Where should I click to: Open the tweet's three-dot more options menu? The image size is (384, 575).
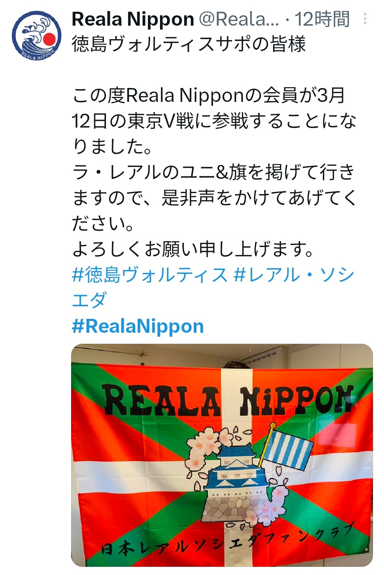coord(365,19)
